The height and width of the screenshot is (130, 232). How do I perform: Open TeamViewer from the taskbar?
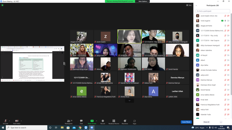point(86,127)
